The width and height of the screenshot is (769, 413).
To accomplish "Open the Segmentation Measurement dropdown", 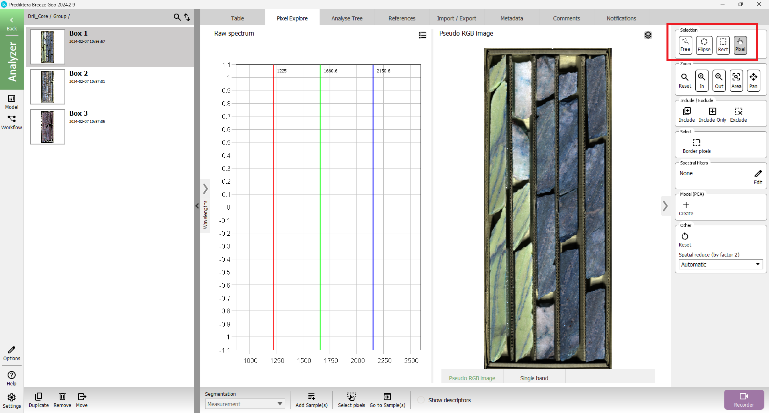I will pos(245,404).
